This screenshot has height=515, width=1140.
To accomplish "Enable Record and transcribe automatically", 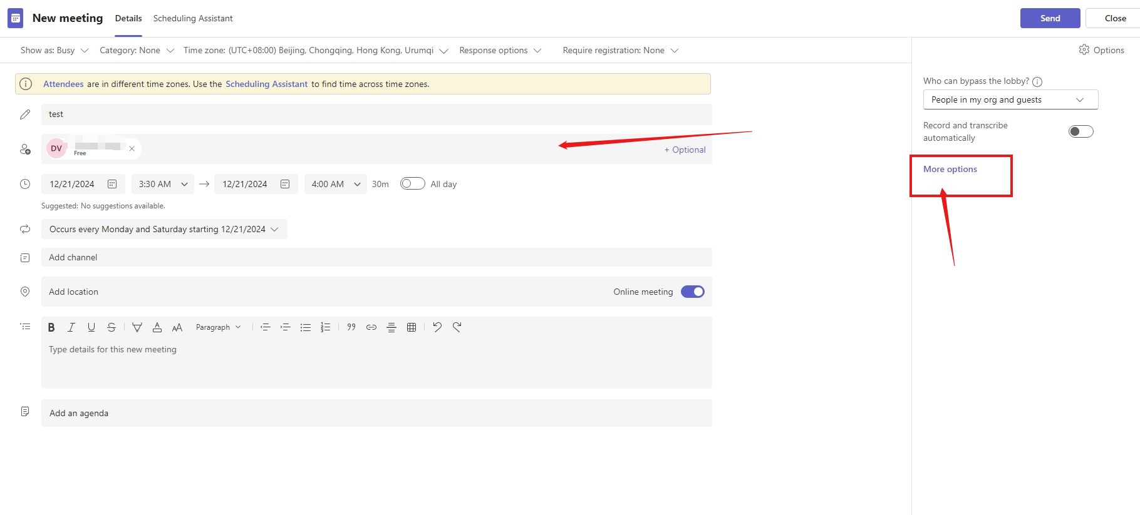I will point(1081,131).
